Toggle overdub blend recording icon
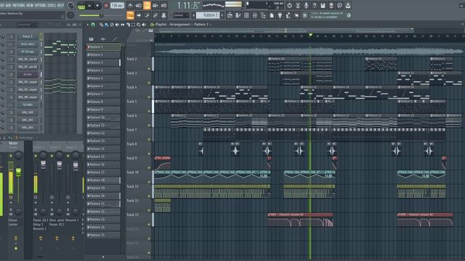 pyautogui.click(x=155, y=5)
